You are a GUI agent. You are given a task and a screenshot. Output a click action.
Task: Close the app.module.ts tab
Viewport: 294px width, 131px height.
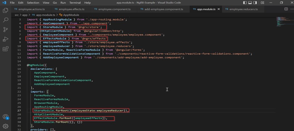[x=219, y=9]
